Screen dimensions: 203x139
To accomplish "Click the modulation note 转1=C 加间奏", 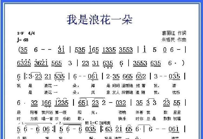I will point(98,123).
